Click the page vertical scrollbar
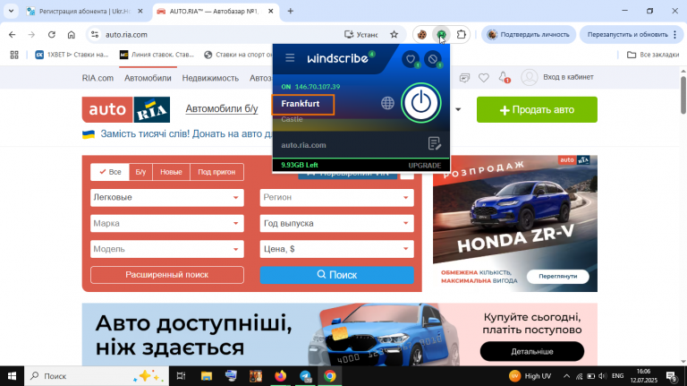Image resolution: width=687 pixels, height=386 pixels. [683, 94]
